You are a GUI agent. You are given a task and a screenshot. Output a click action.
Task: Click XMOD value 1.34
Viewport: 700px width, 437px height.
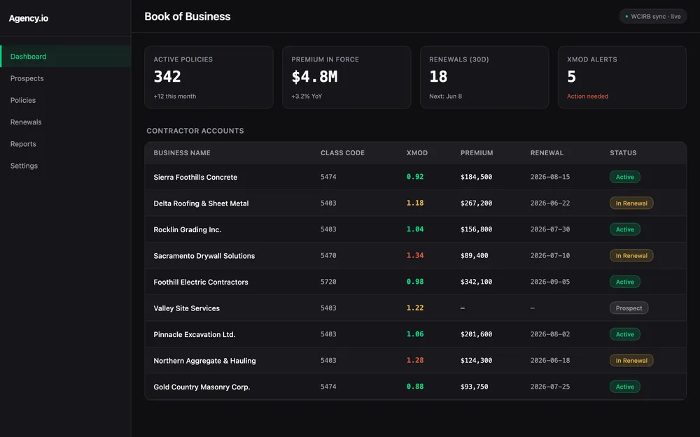click(415, 255)
